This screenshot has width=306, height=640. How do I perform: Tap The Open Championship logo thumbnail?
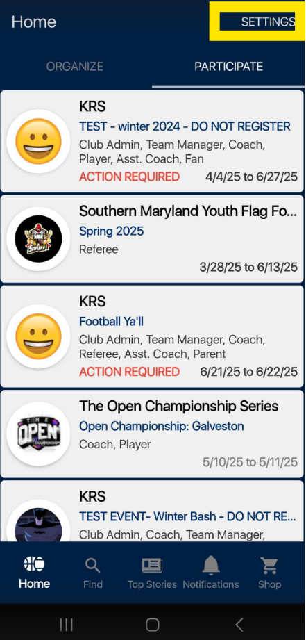38,434
